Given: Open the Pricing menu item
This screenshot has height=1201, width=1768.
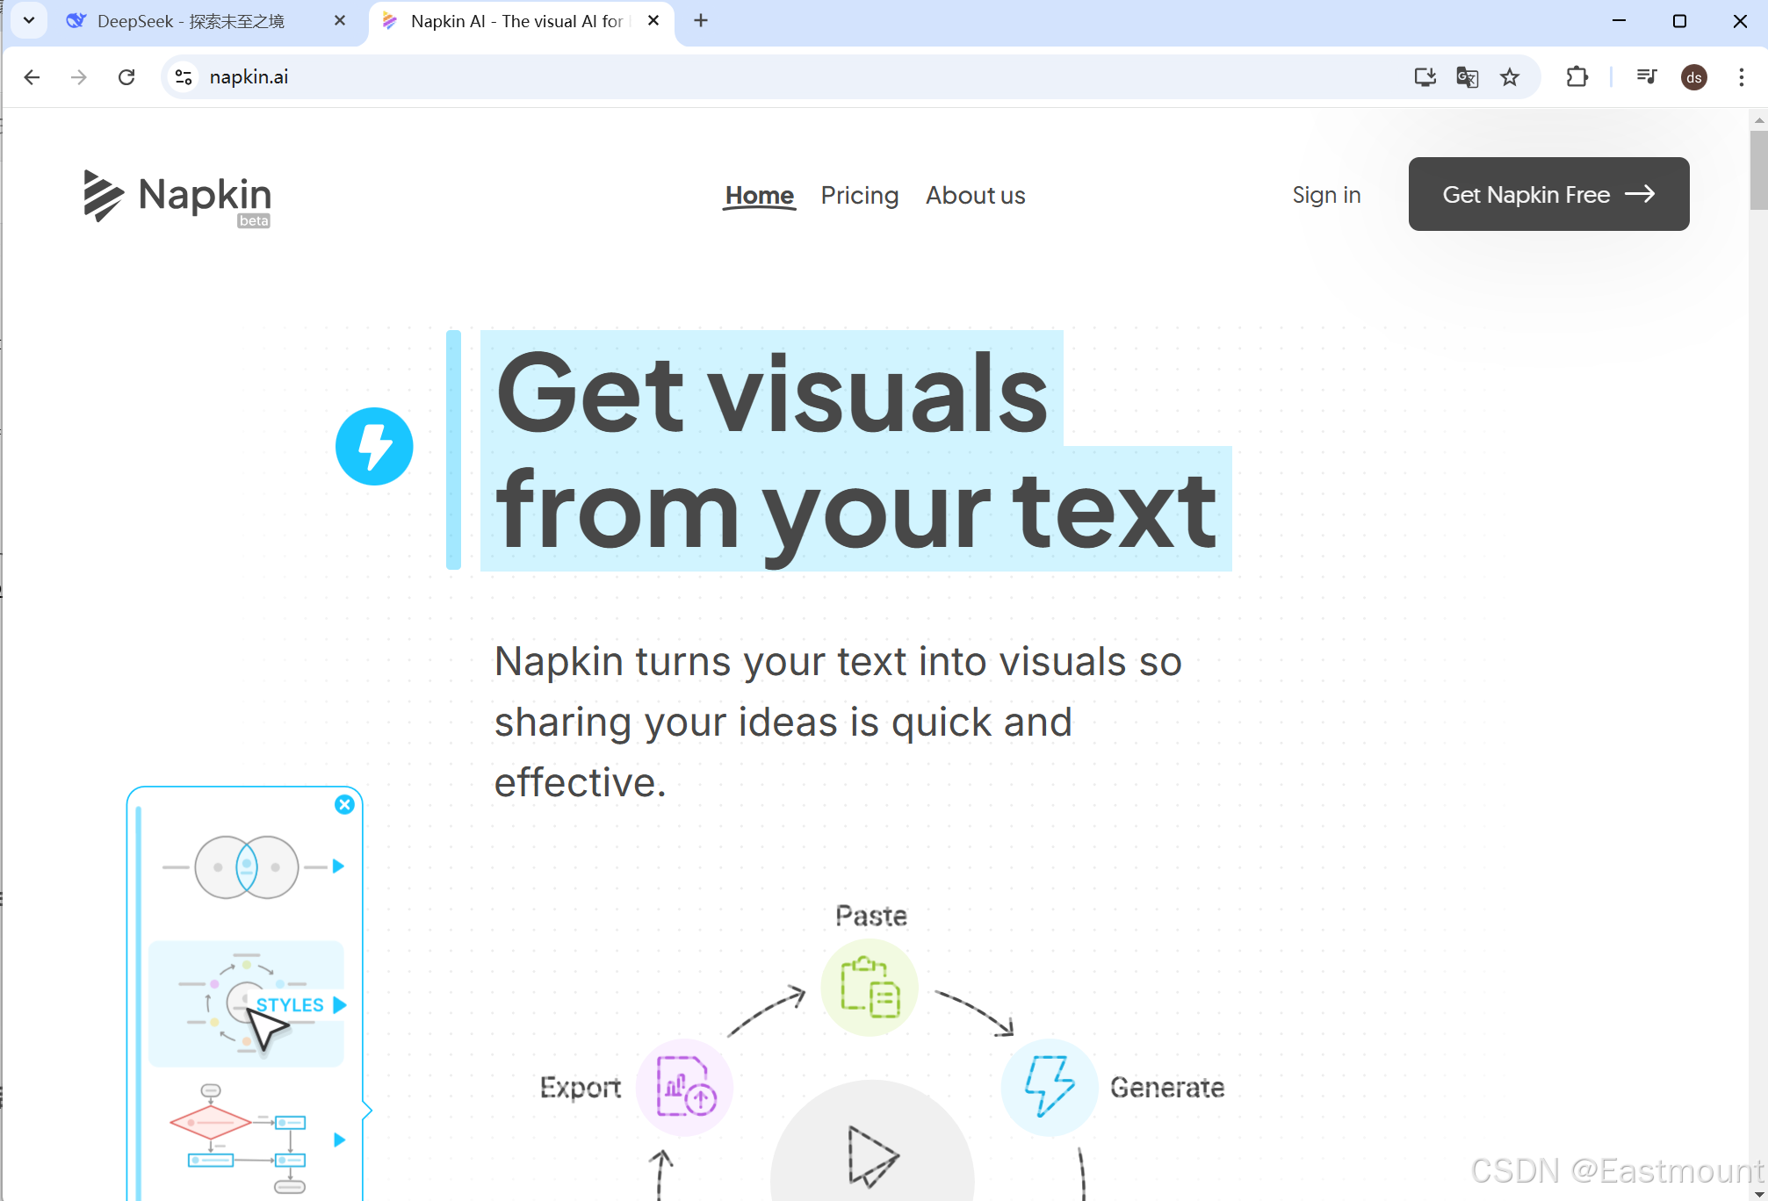Looking at the screenshot, I should point(859,195).
